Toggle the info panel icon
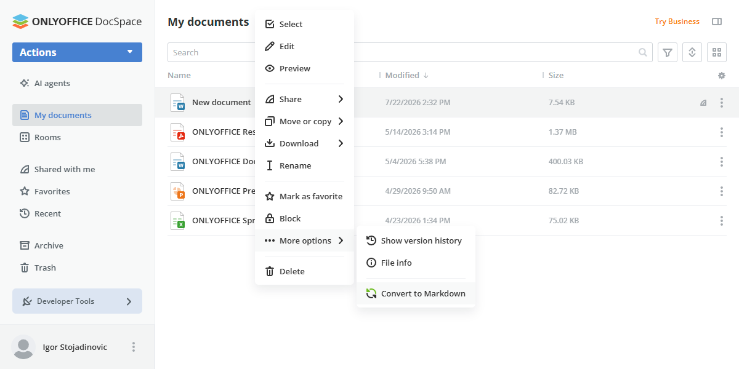Image resolution: width=739 pixels, height=369 pixels. point(717,22)
